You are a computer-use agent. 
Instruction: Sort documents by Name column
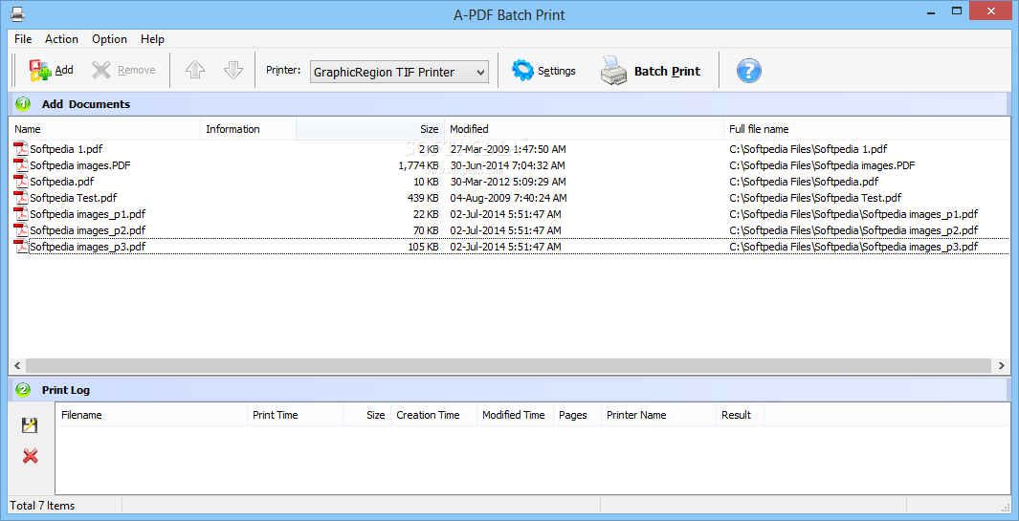[x=104, y=129]
